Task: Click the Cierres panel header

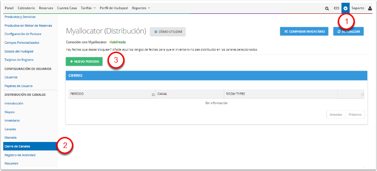Action: pyautogui.click(x=216, y=76)
